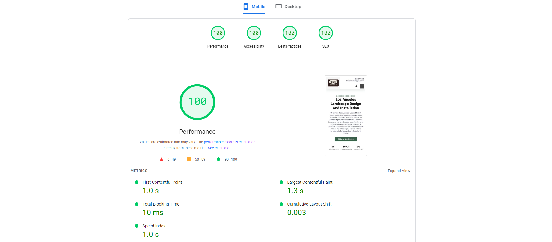Click the Desktop monitor icon
Viewport: 552px width, 242px height.
(279, 7)
